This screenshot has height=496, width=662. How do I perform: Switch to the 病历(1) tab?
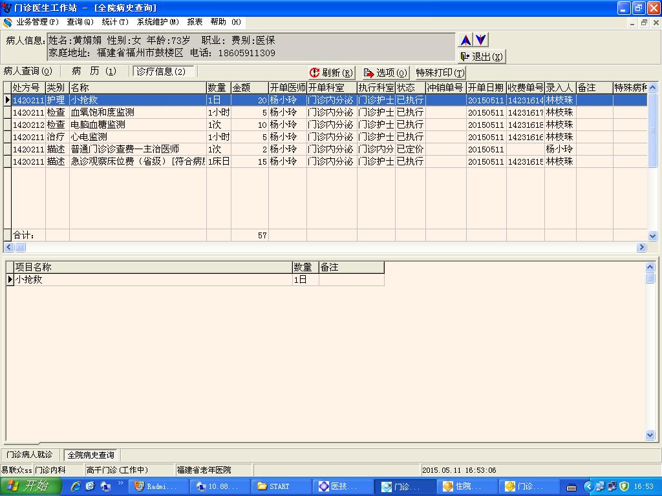pyautogui.click(x=94, y=71)
